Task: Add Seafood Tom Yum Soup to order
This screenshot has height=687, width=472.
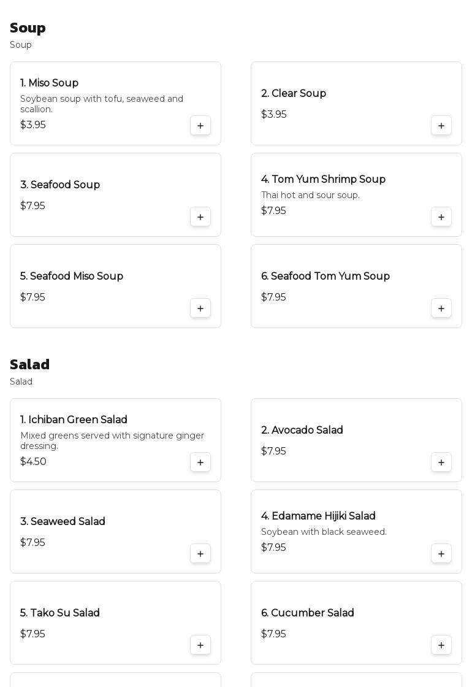Action: tap(441, 309)
